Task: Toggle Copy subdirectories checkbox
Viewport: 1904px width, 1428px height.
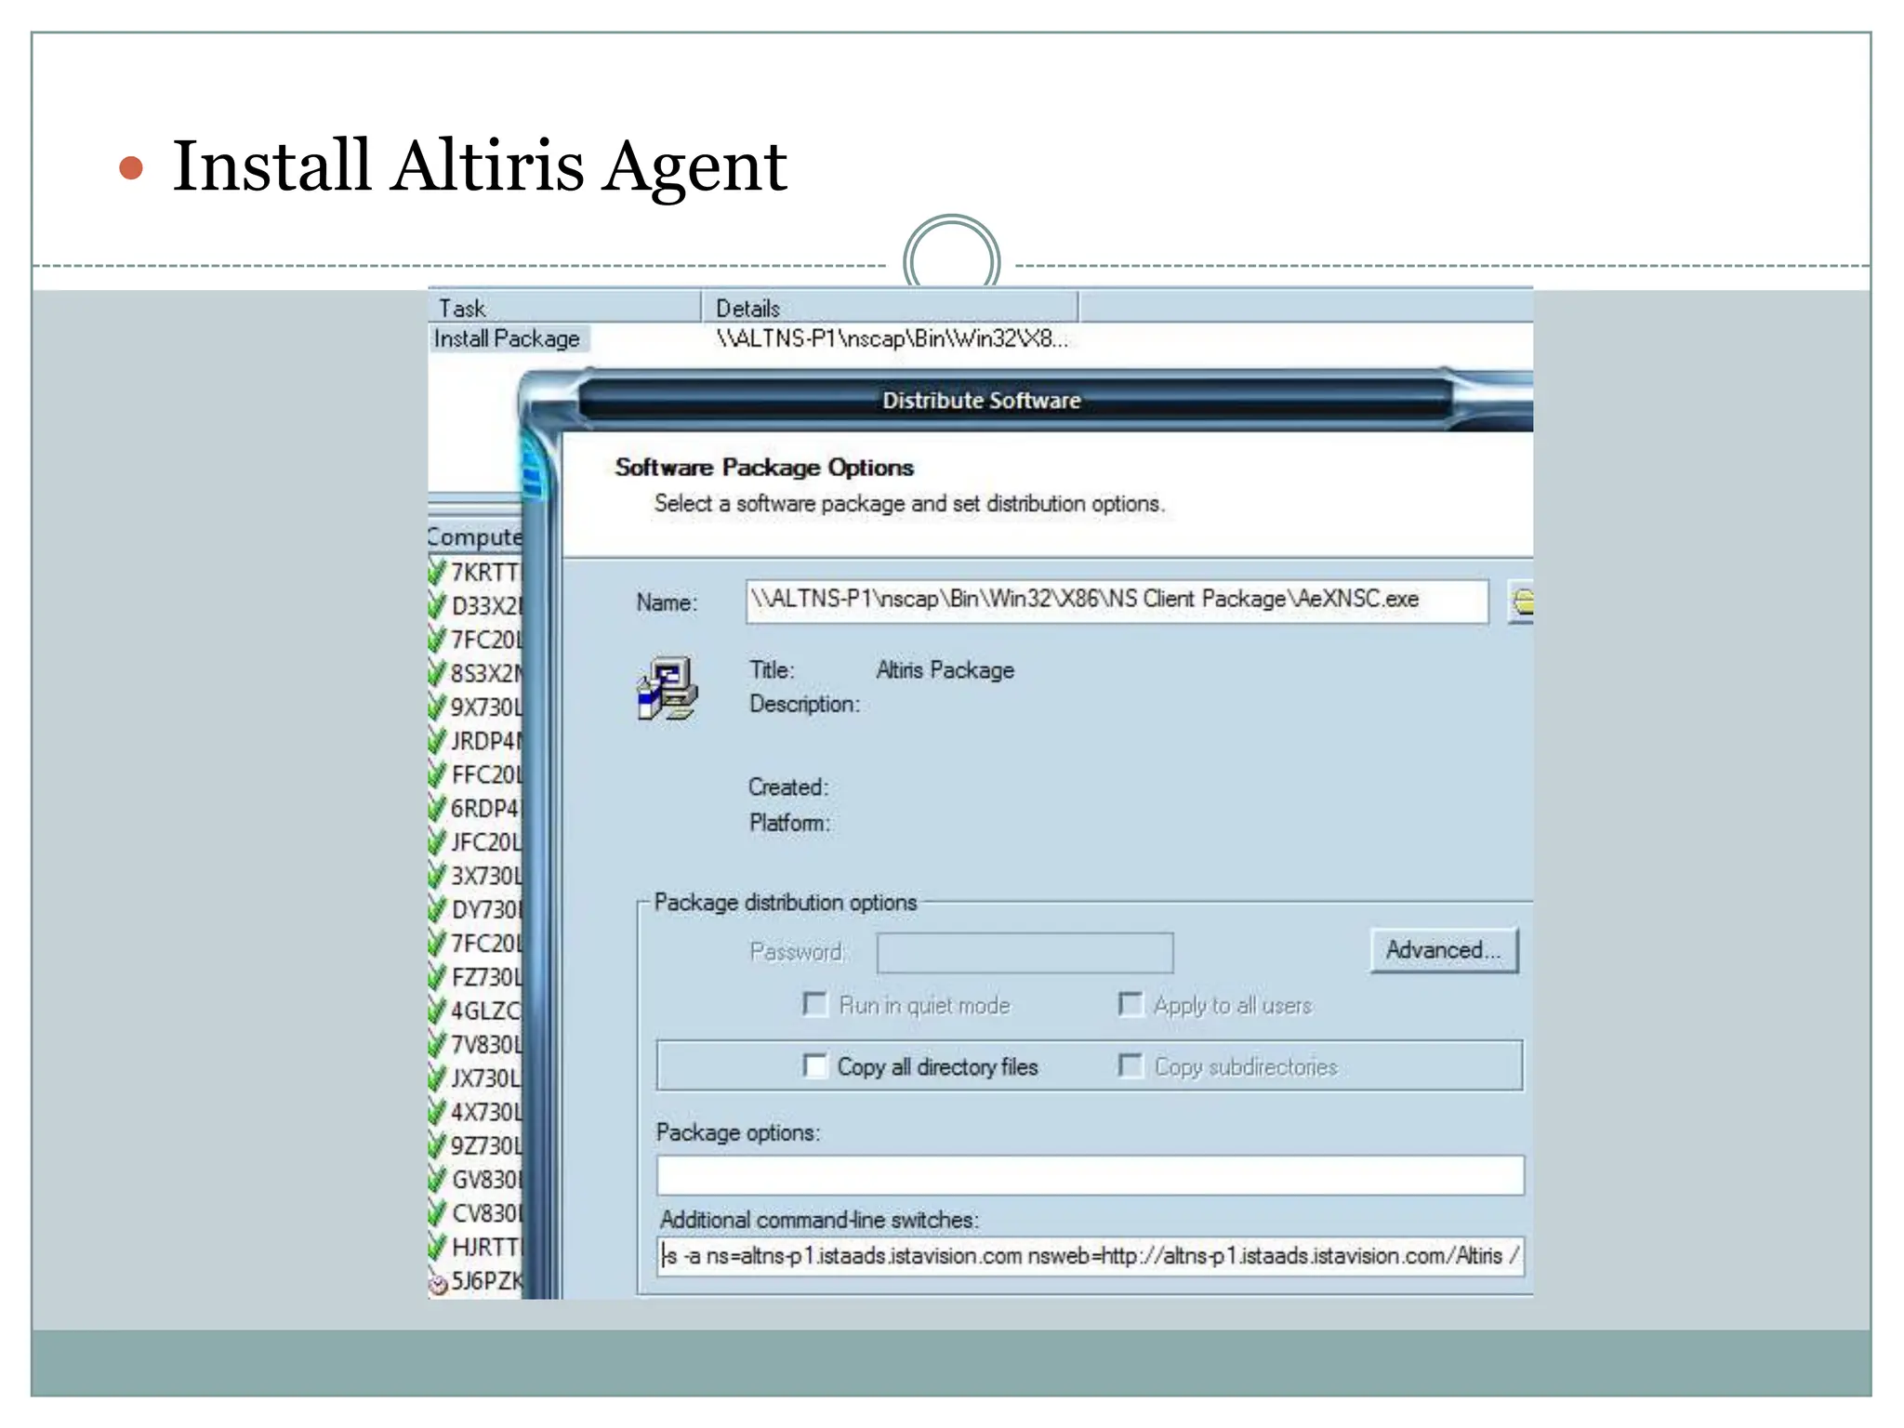Action: point(1130,1065)
